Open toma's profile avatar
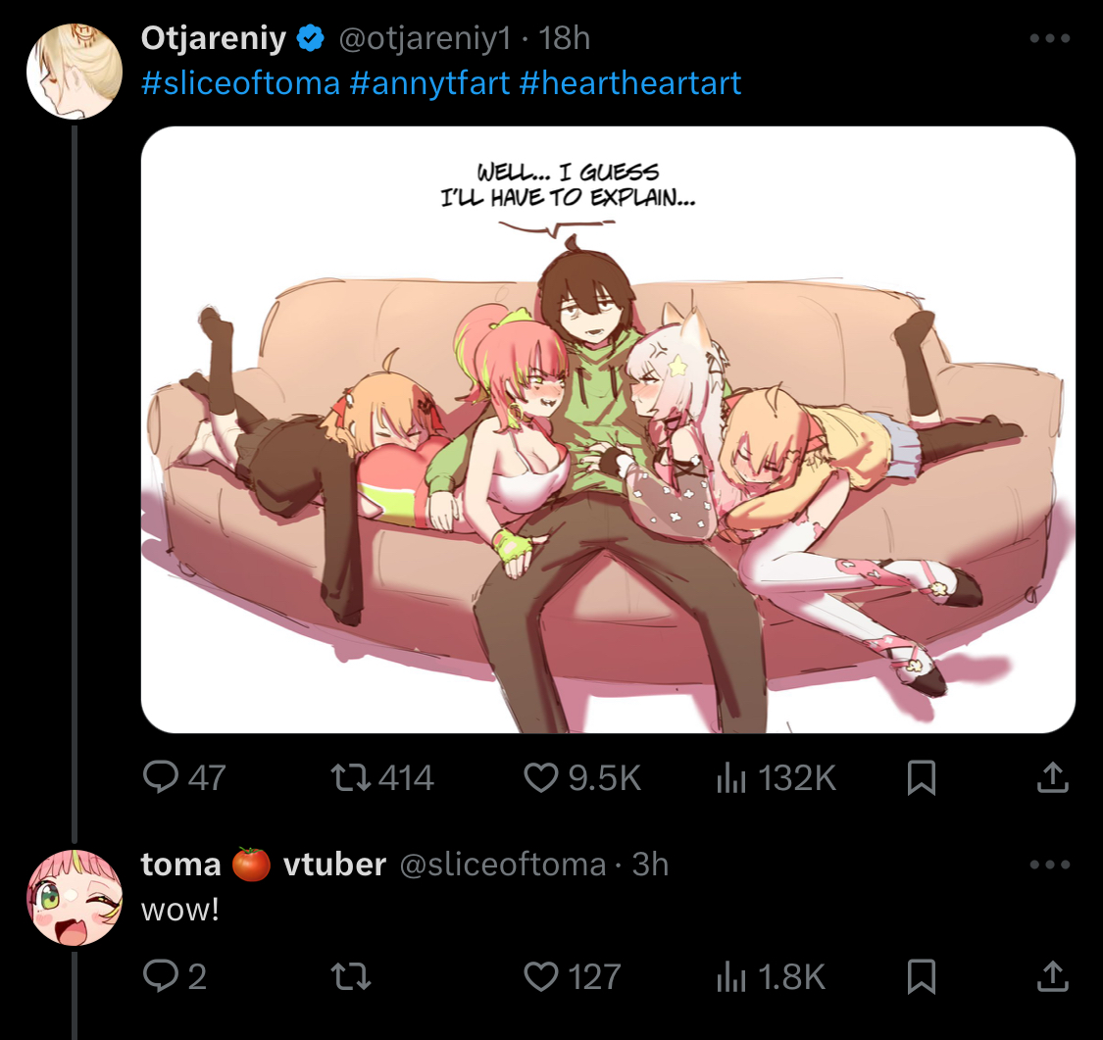This screenshot has width=1103, height=1040. 75,897
